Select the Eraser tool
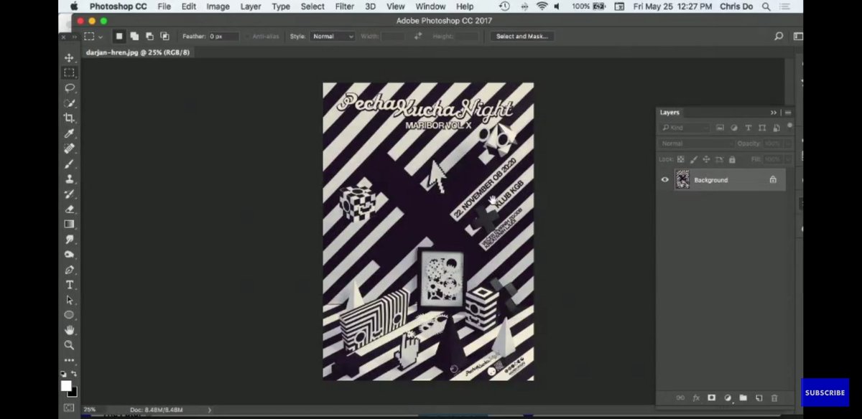Screen dimensions: 862x419 69,209
